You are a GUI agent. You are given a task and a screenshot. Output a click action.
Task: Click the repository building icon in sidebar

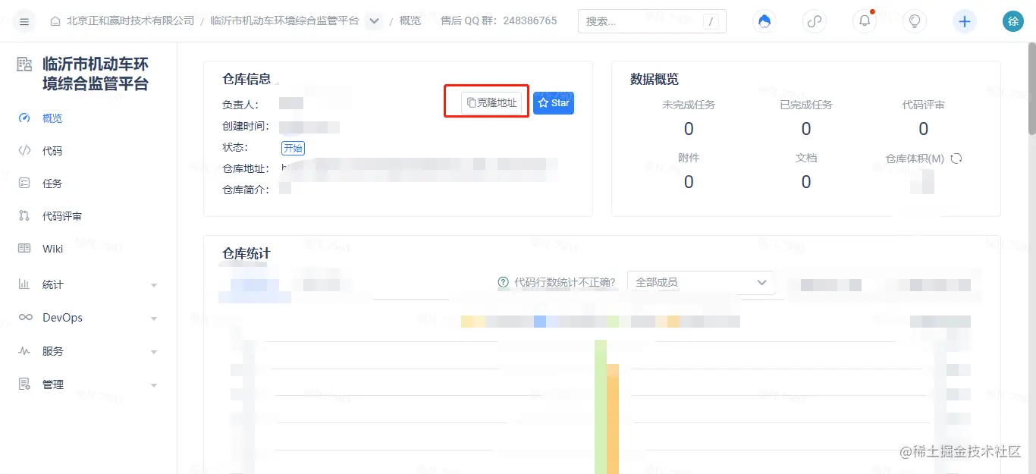pos(25,64)
